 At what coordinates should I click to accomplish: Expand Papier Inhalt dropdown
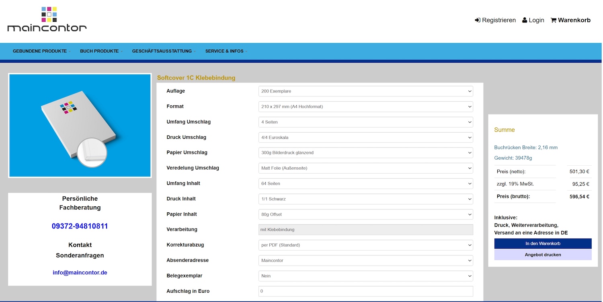(366, 214)
